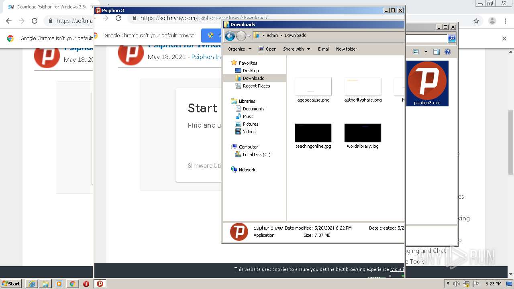Click Chrome page vertical scrollbar
The width and height of the screenshot is (514, 289).
(x=511, y=142)
